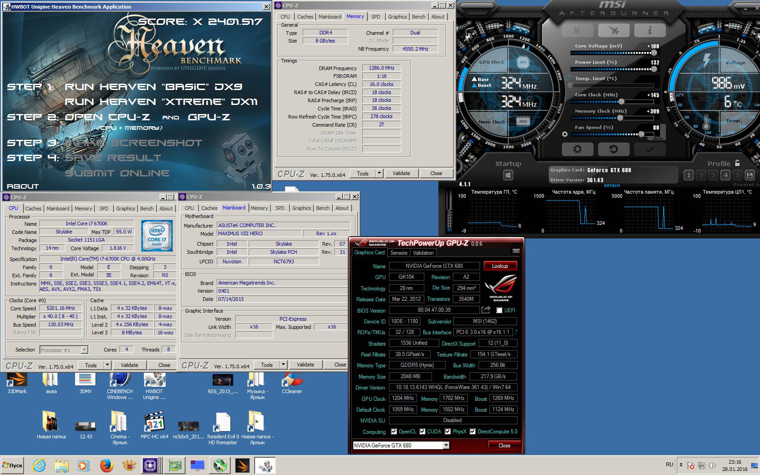Open the GPU selection dropdown in GPU-Z
This screenshot has height=475, width=760.
(x=446, y=446)
